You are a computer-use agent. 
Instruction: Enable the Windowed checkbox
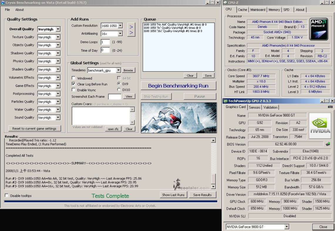pyautogui.click(x=73, y=78)
